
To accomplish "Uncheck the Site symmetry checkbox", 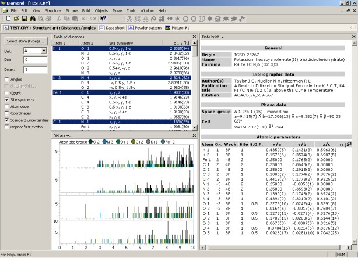I will [x=6, y=99].
